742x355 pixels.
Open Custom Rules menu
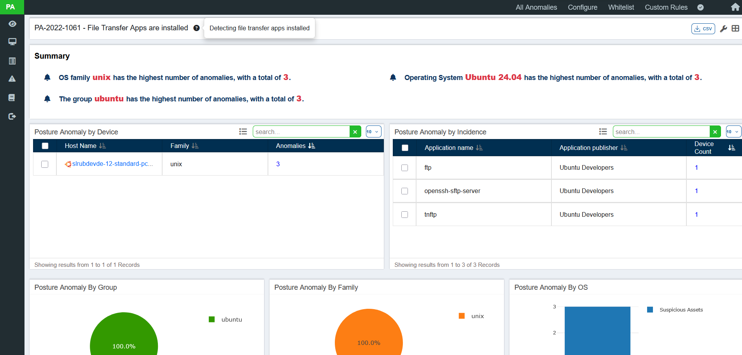tap(666, 7)
